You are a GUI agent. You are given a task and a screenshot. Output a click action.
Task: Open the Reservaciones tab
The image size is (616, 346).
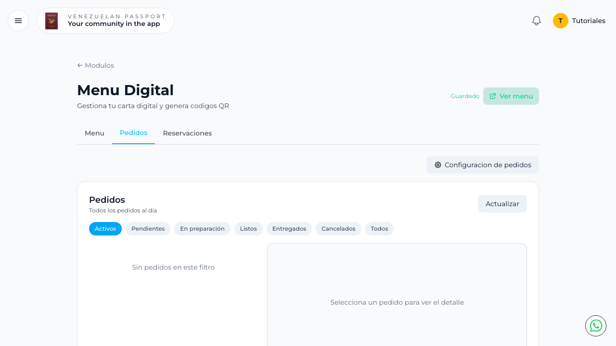click(187, 133)
